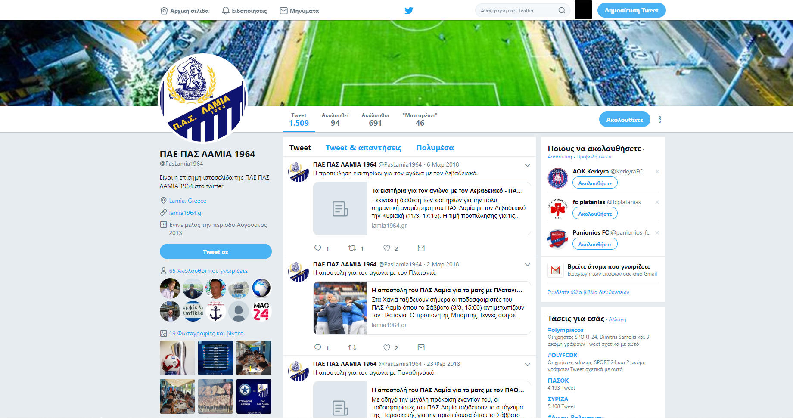Focus the Αναζήτηση στο Twitter search field
Viewport: 793px width, 418px height.
522,11
